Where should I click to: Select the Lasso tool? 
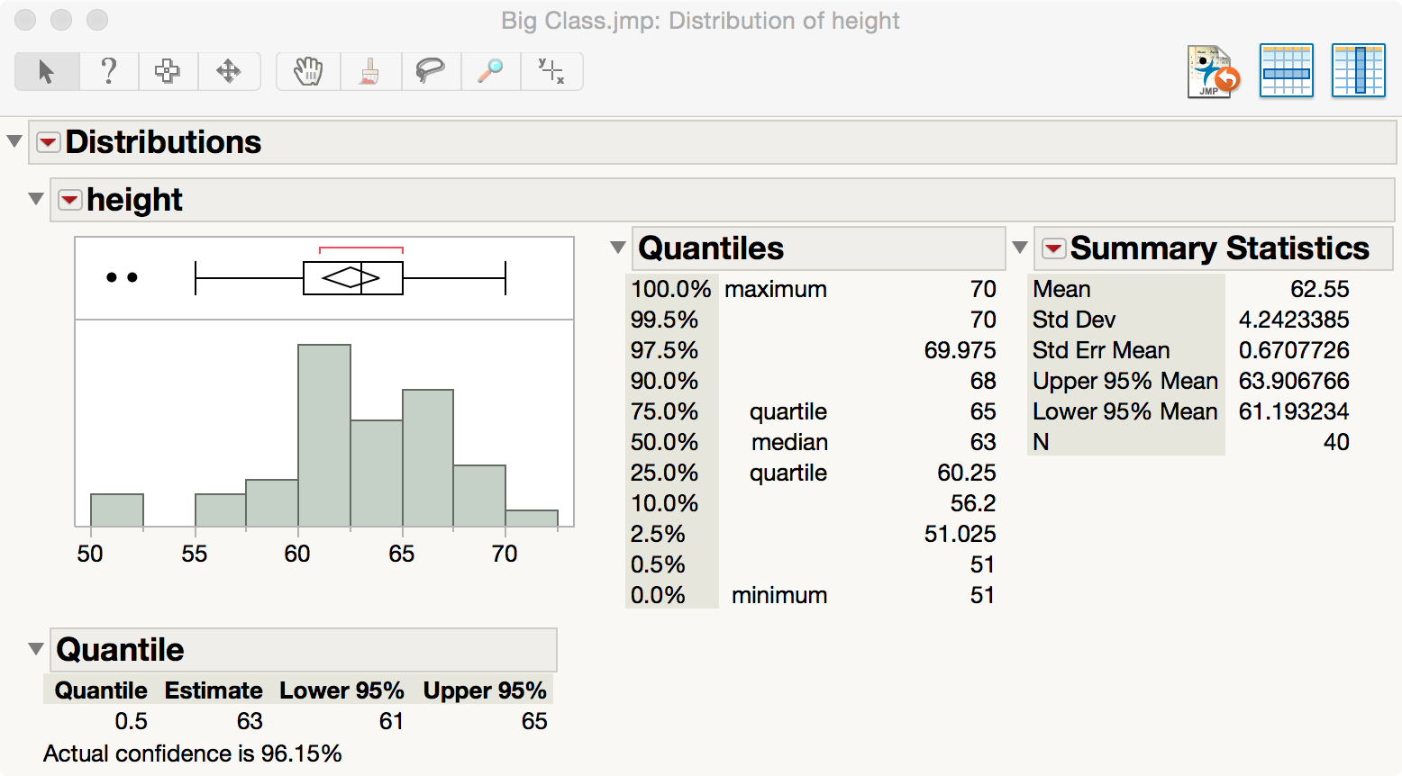[430, 71]
